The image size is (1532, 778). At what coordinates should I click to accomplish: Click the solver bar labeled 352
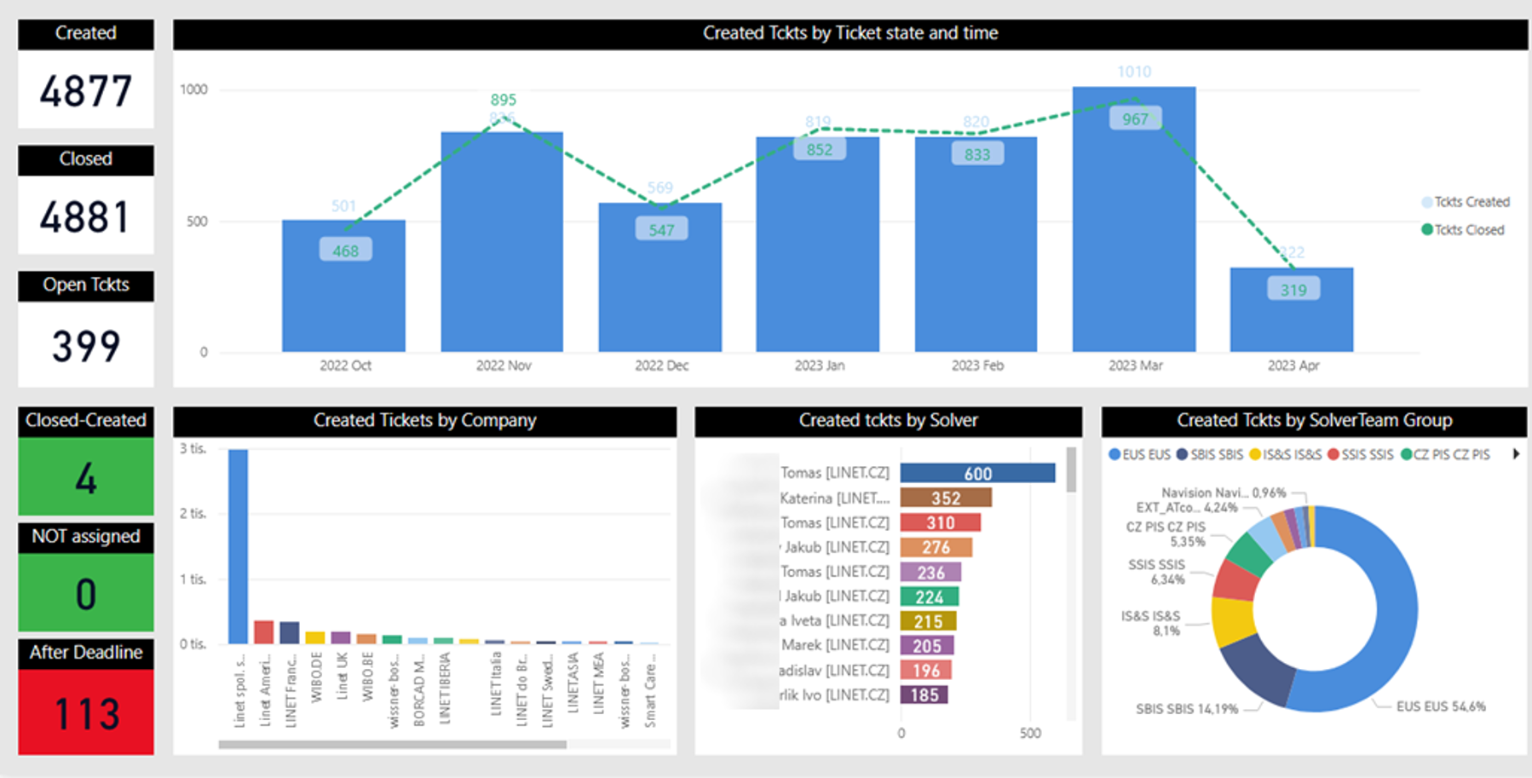pyautogui.click(x=945, y=498)
